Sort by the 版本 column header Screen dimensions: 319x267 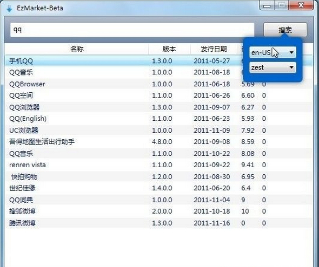point(169,49)
